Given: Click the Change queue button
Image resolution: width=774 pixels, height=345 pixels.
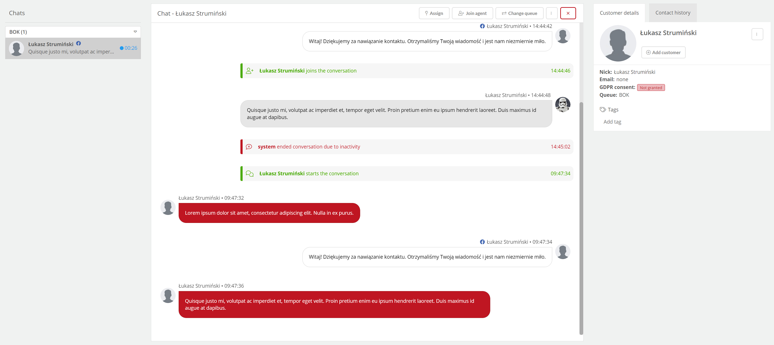Looking at the screenshot, I should 519,13.
